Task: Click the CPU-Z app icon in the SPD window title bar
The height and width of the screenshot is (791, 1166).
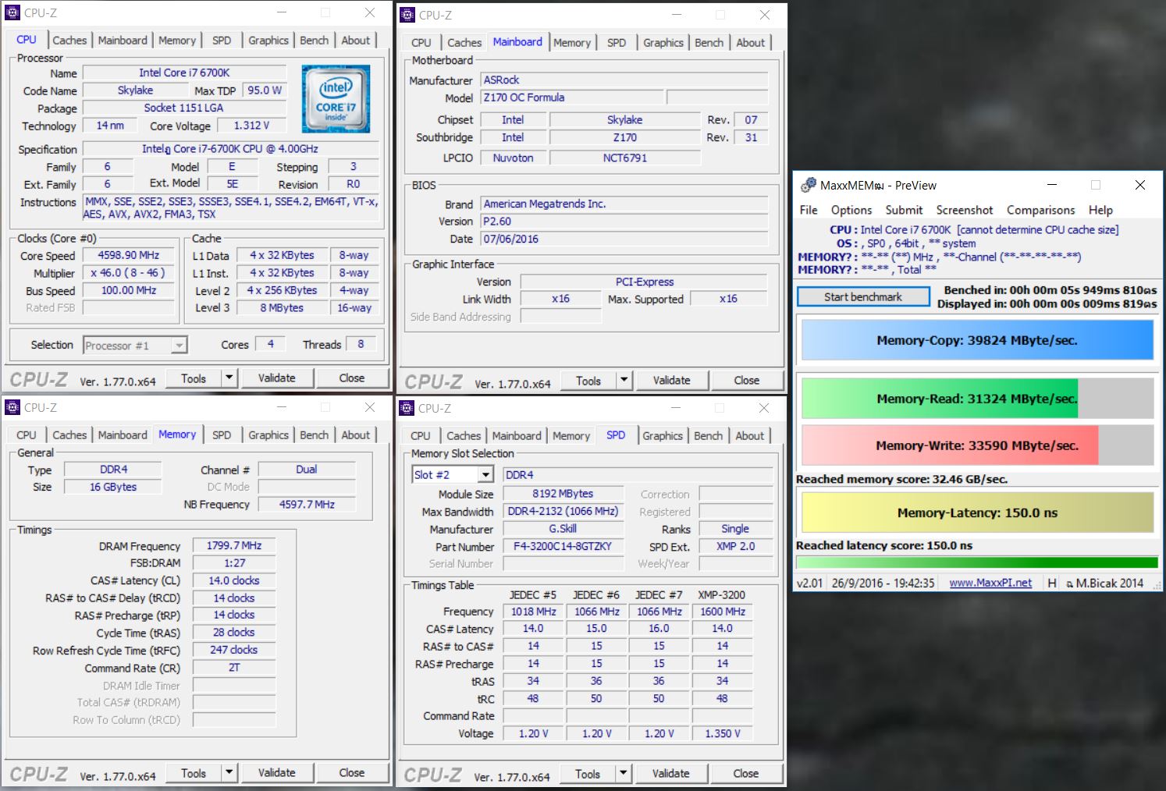Action: (x=407, y=408)
